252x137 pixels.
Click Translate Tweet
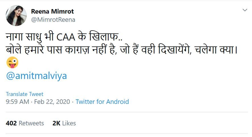(x=24, y=94)
